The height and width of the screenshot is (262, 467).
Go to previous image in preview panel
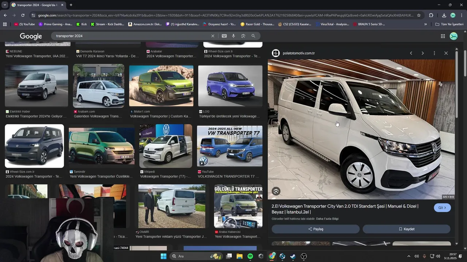click(x=411, y=53)
